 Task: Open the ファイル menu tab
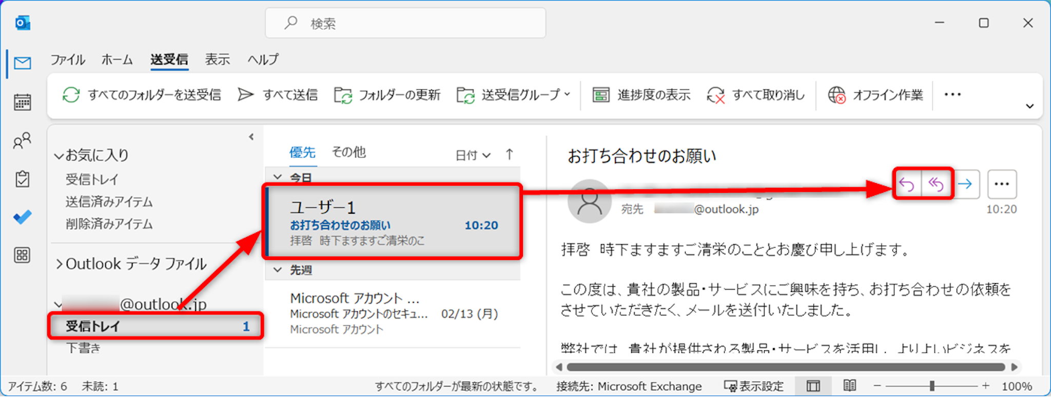pyautogui.click(x=68, y=59)
